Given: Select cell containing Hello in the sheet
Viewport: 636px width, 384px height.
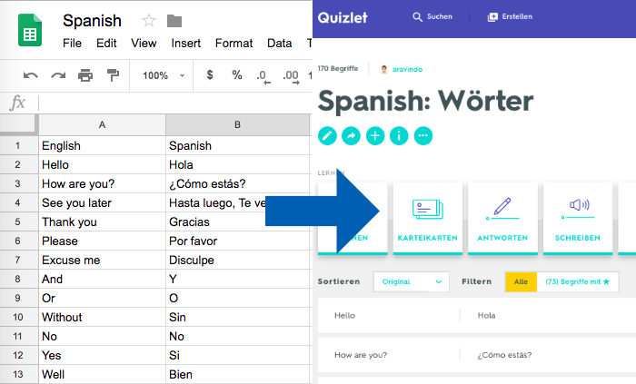Looking at the screenshot, I should point(102,164).
